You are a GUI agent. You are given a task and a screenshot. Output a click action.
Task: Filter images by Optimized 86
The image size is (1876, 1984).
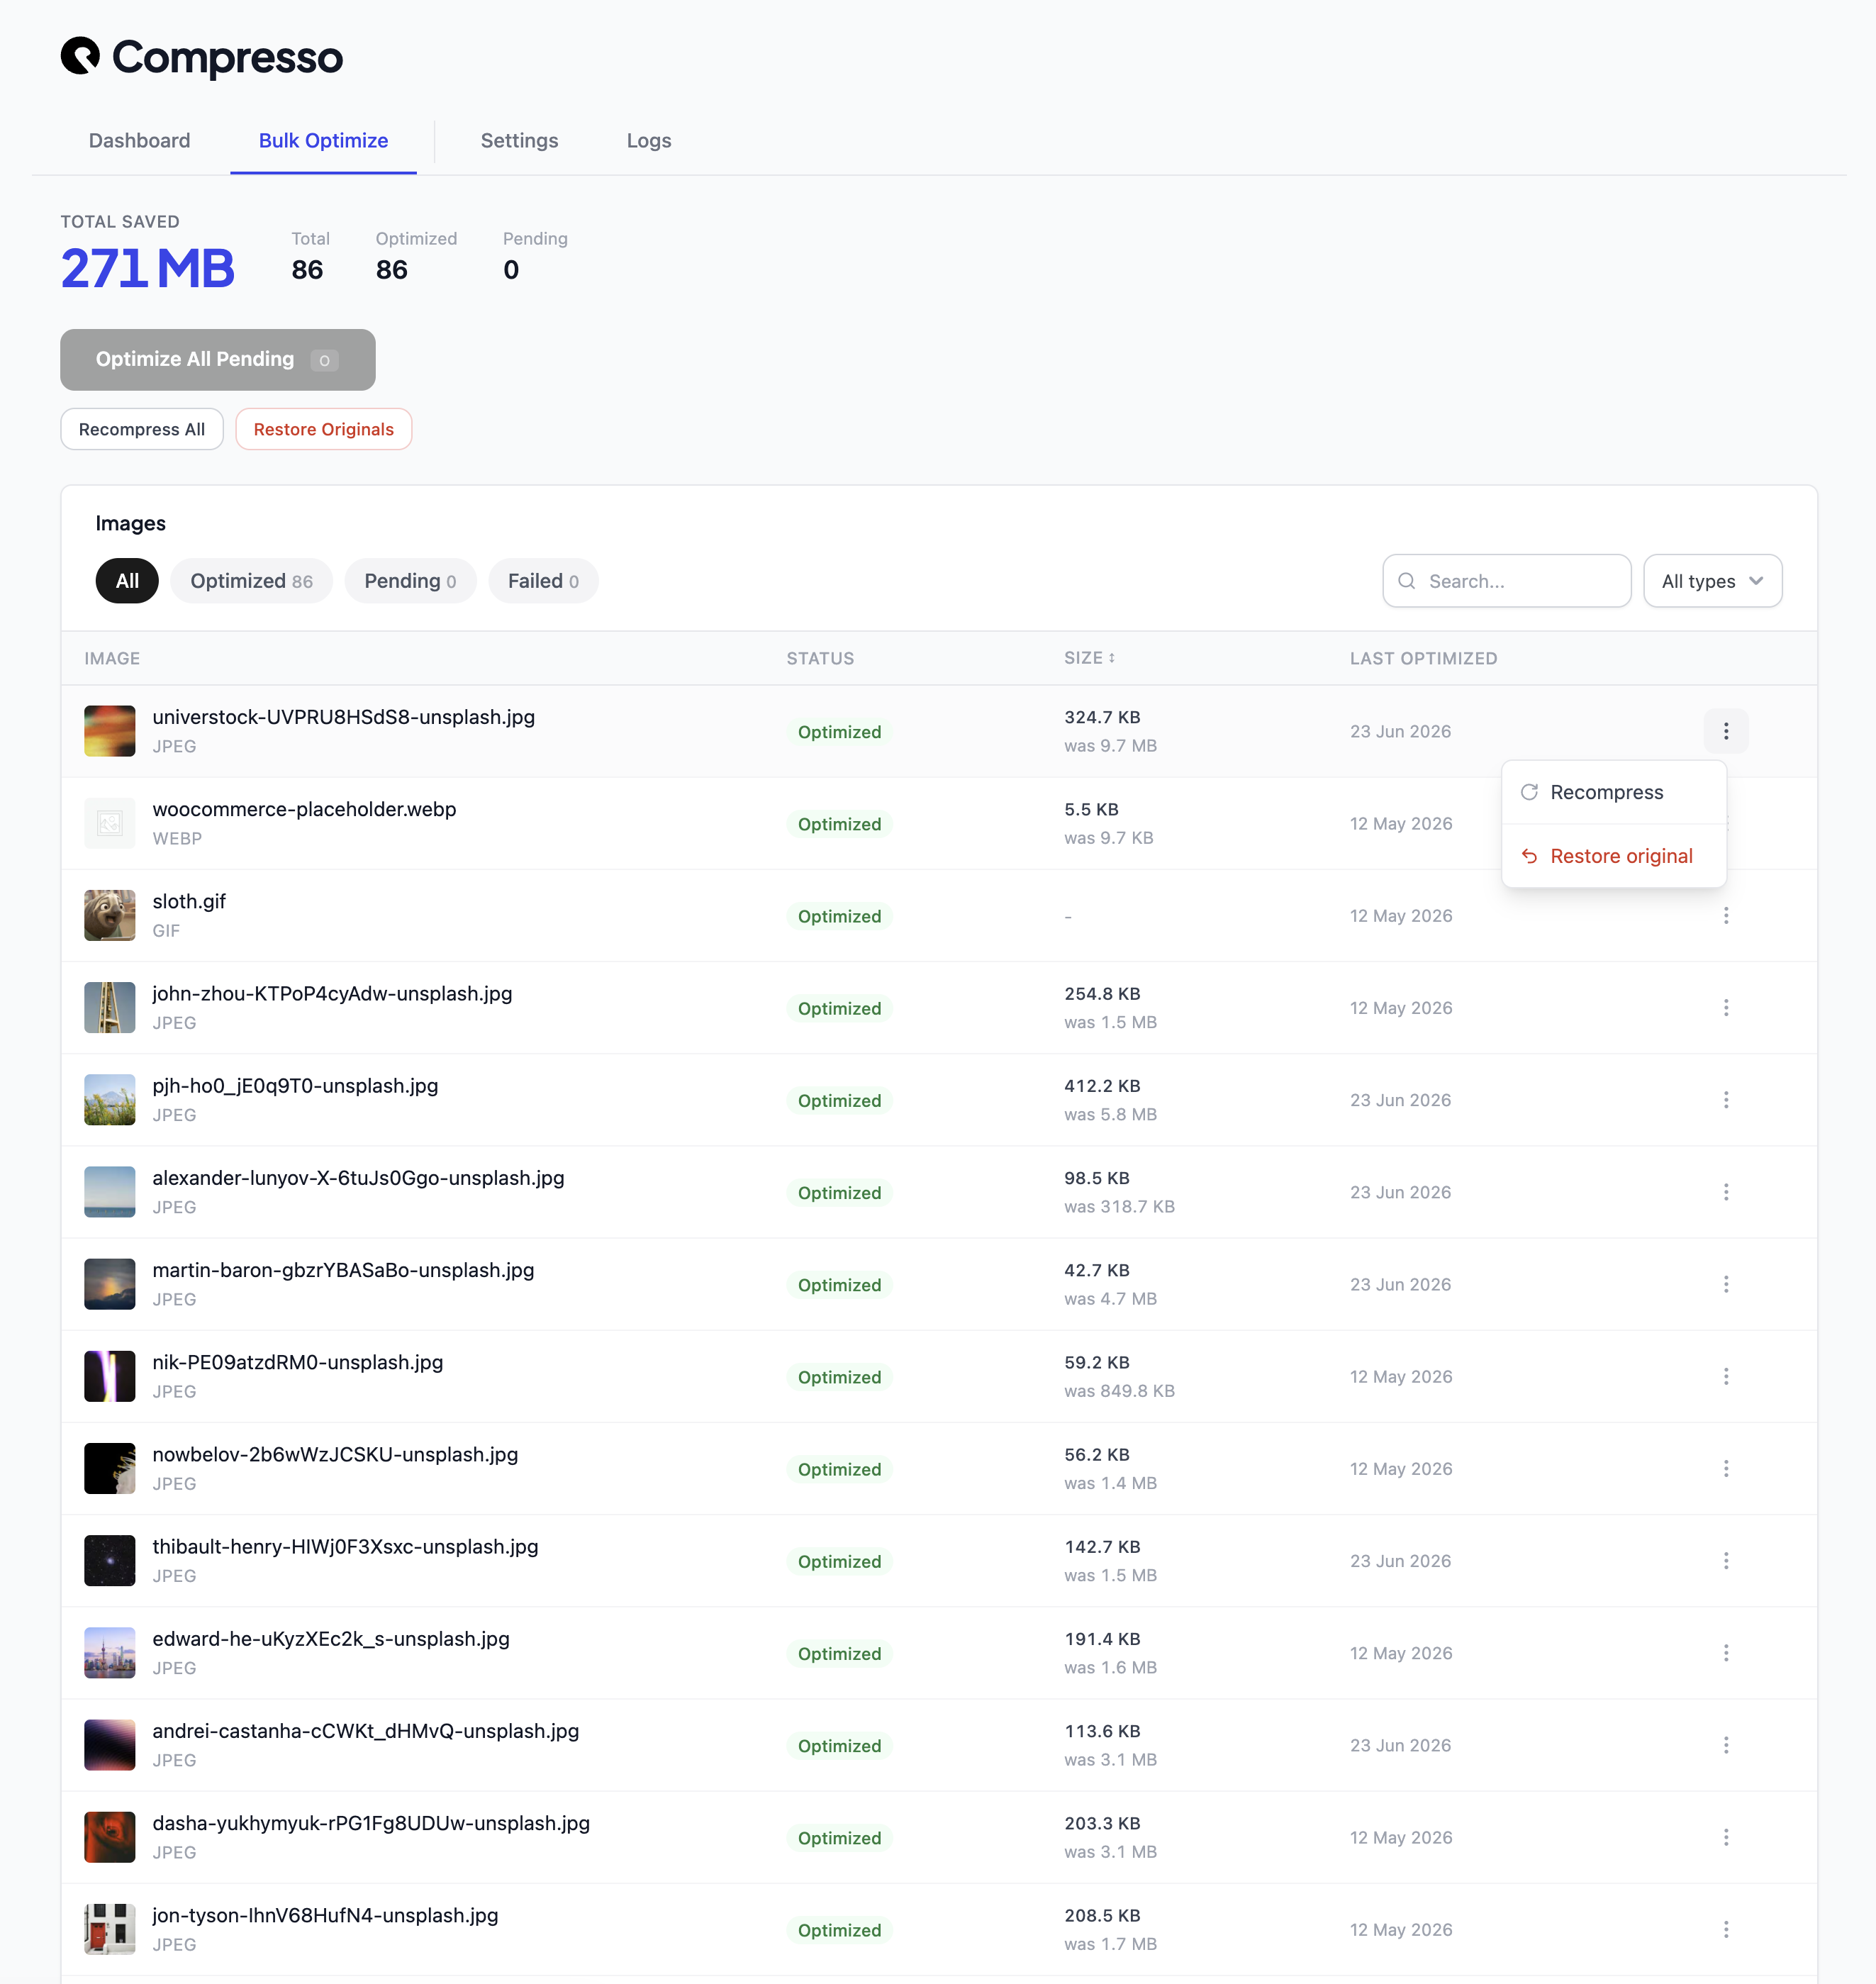coord(251,580)
